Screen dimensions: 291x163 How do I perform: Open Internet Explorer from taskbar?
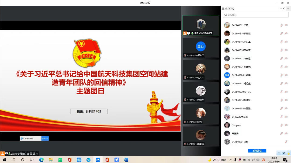coord(89,160)
